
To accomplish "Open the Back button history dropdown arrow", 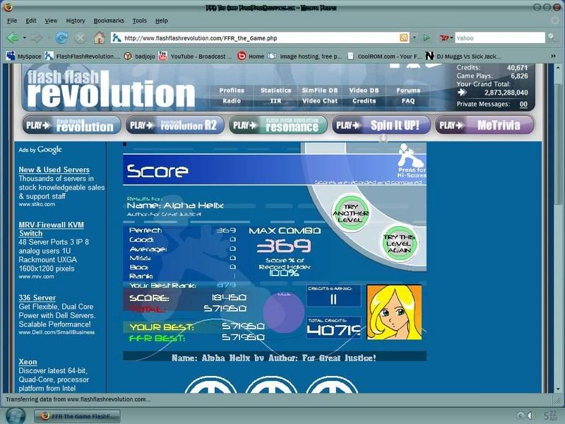I will click(x=23, y=37).
